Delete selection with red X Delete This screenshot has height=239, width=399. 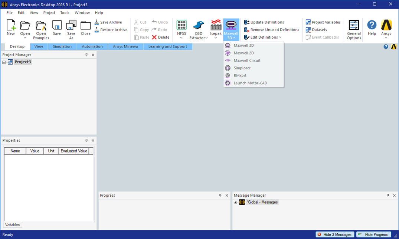[161, 37]
